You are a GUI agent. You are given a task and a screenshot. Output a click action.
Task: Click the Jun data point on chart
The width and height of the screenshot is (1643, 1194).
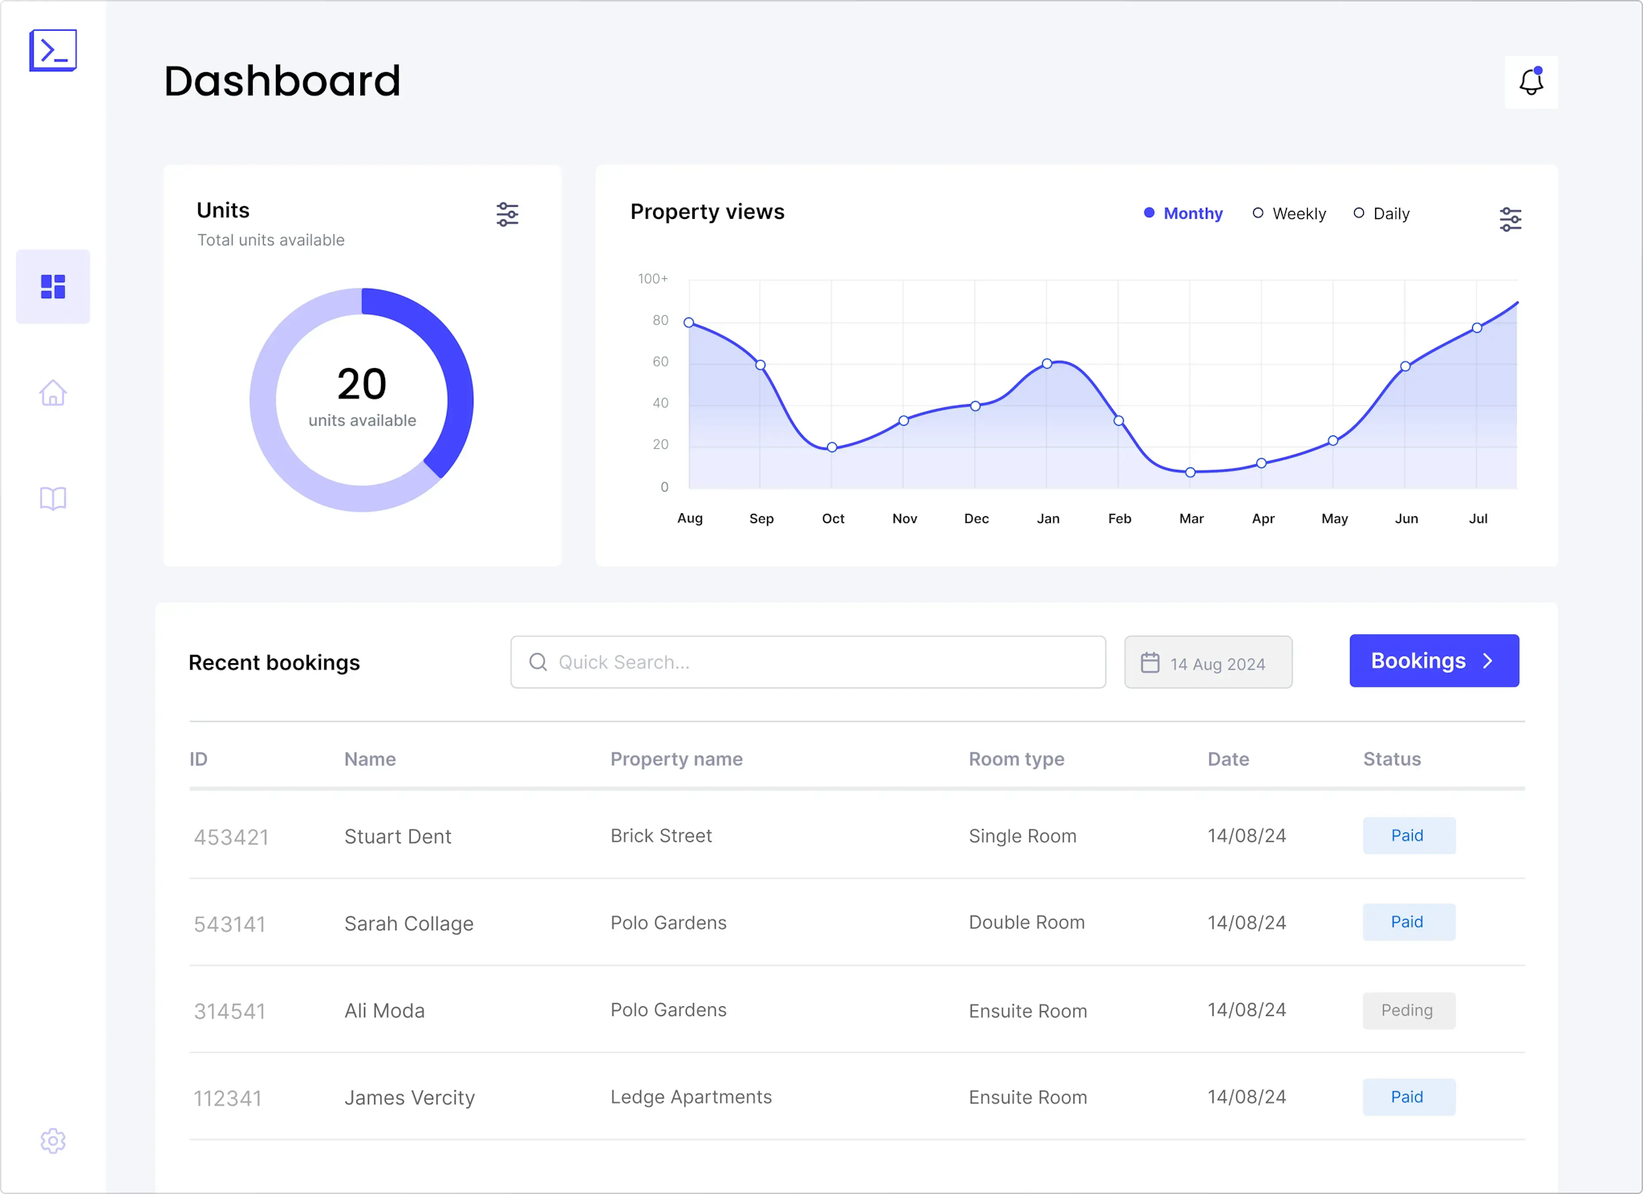(x=1406, y=366)
